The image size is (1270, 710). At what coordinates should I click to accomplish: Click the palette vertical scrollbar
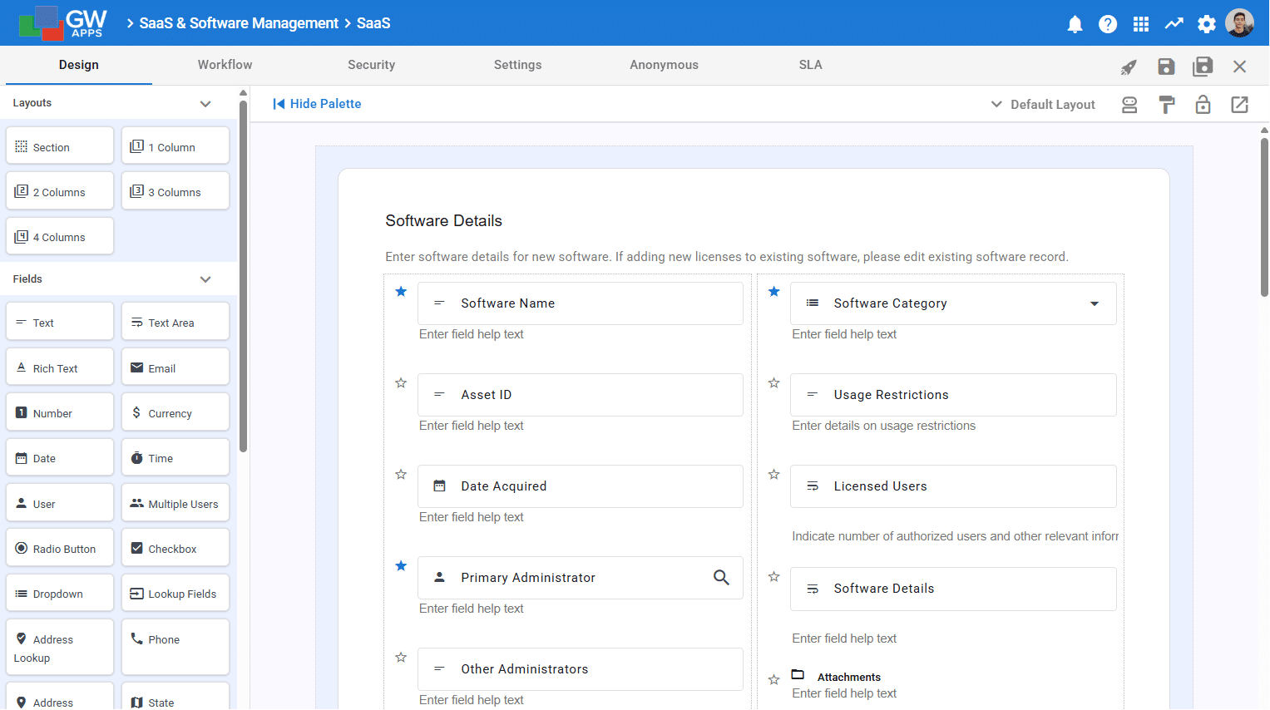pyautogui.click(x=243, y=277)
